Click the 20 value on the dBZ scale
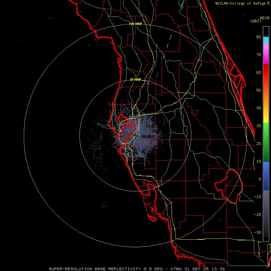The height and width of the screenshot is (271, 271). pyautogui.click(x=259, y=143)
